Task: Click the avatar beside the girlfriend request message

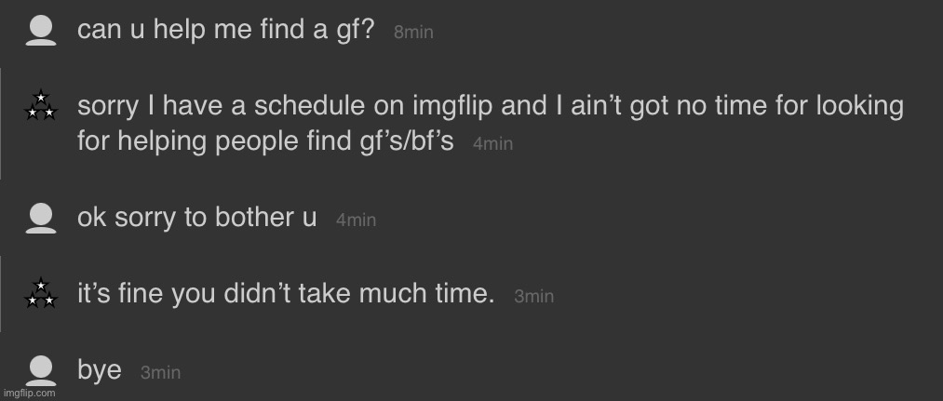Action: 39,31
